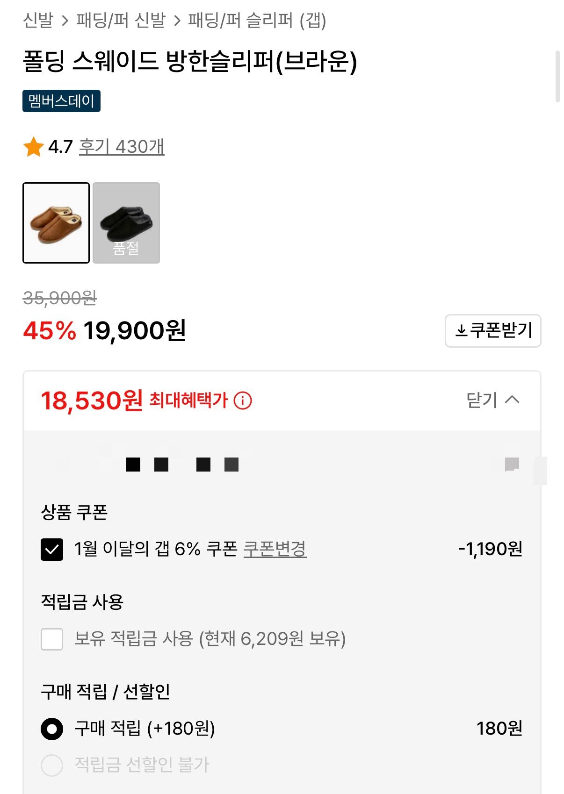Viewport: 564px width, 794px height.
Task: Tap the 멤버스데이 badge
Action: pyautogui.click(x=61, y=101)
